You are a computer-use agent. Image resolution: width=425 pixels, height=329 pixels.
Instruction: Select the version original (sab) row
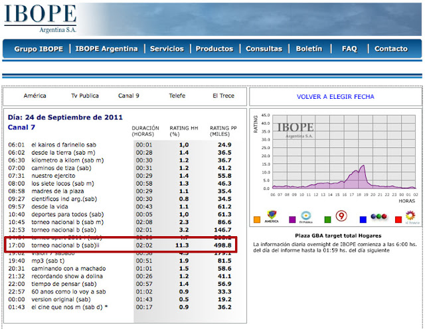120,300
